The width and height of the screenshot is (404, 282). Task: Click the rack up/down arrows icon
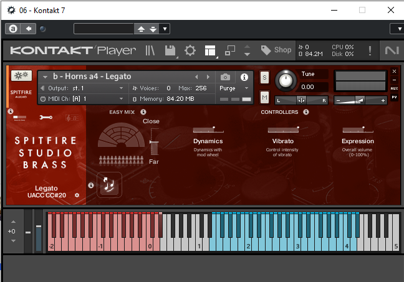pos(247,50)
